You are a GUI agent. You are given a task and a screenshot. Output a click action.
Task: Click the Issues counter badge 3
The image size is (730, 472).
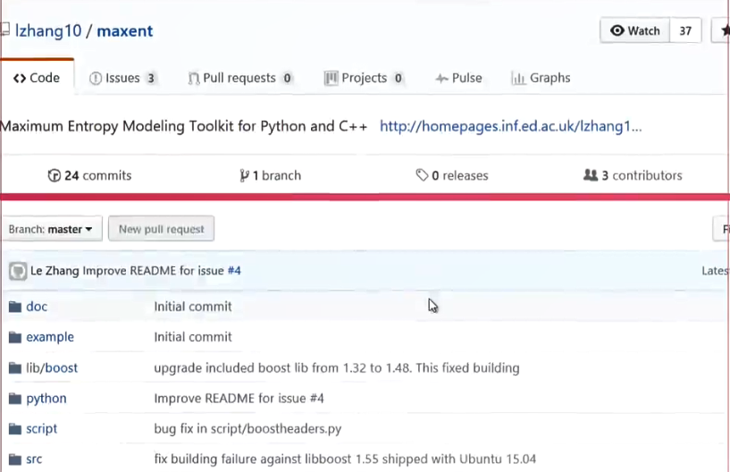click(151, 79)
